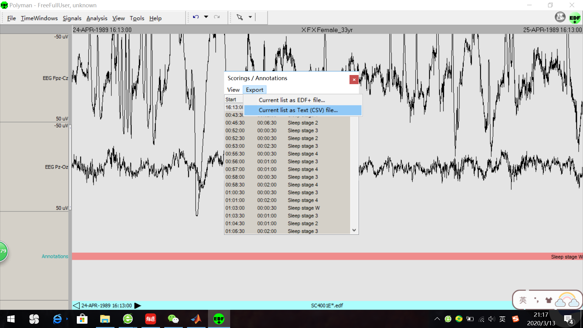Viewport: 583px width, 328px height.
Task: Choose Current list as EDF+ file
Action: coord(291,100)
